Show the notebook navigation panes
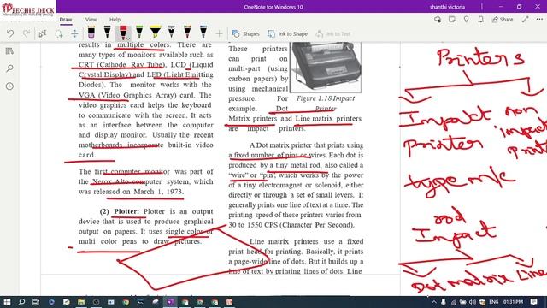 (x=9, y=51)
